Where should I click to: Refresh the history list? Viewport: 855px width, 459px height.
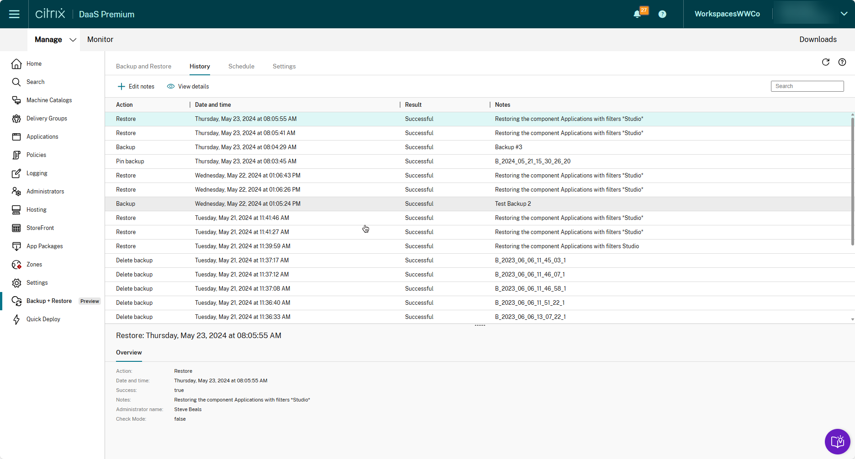tap(825, 62)
